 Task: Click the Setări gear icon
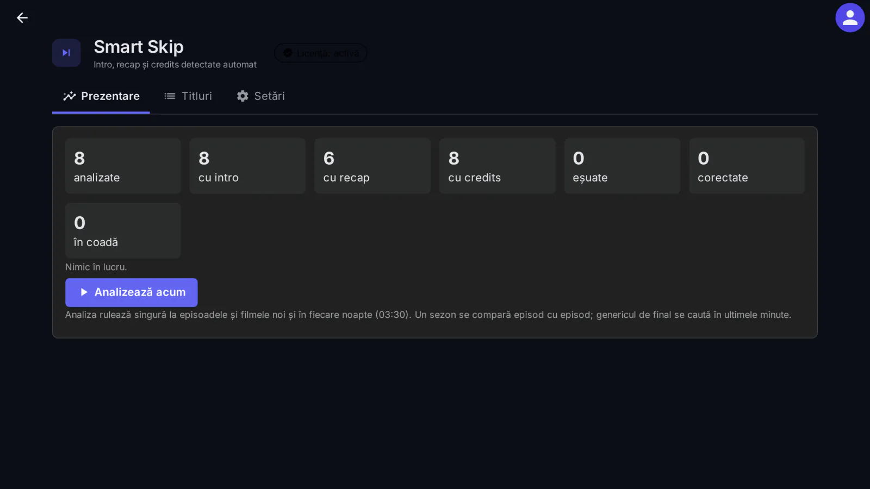click(243, 96)
